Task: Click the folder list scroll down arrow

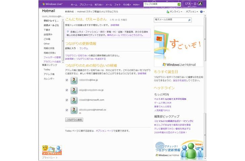Action: click(x=63, y=62)
